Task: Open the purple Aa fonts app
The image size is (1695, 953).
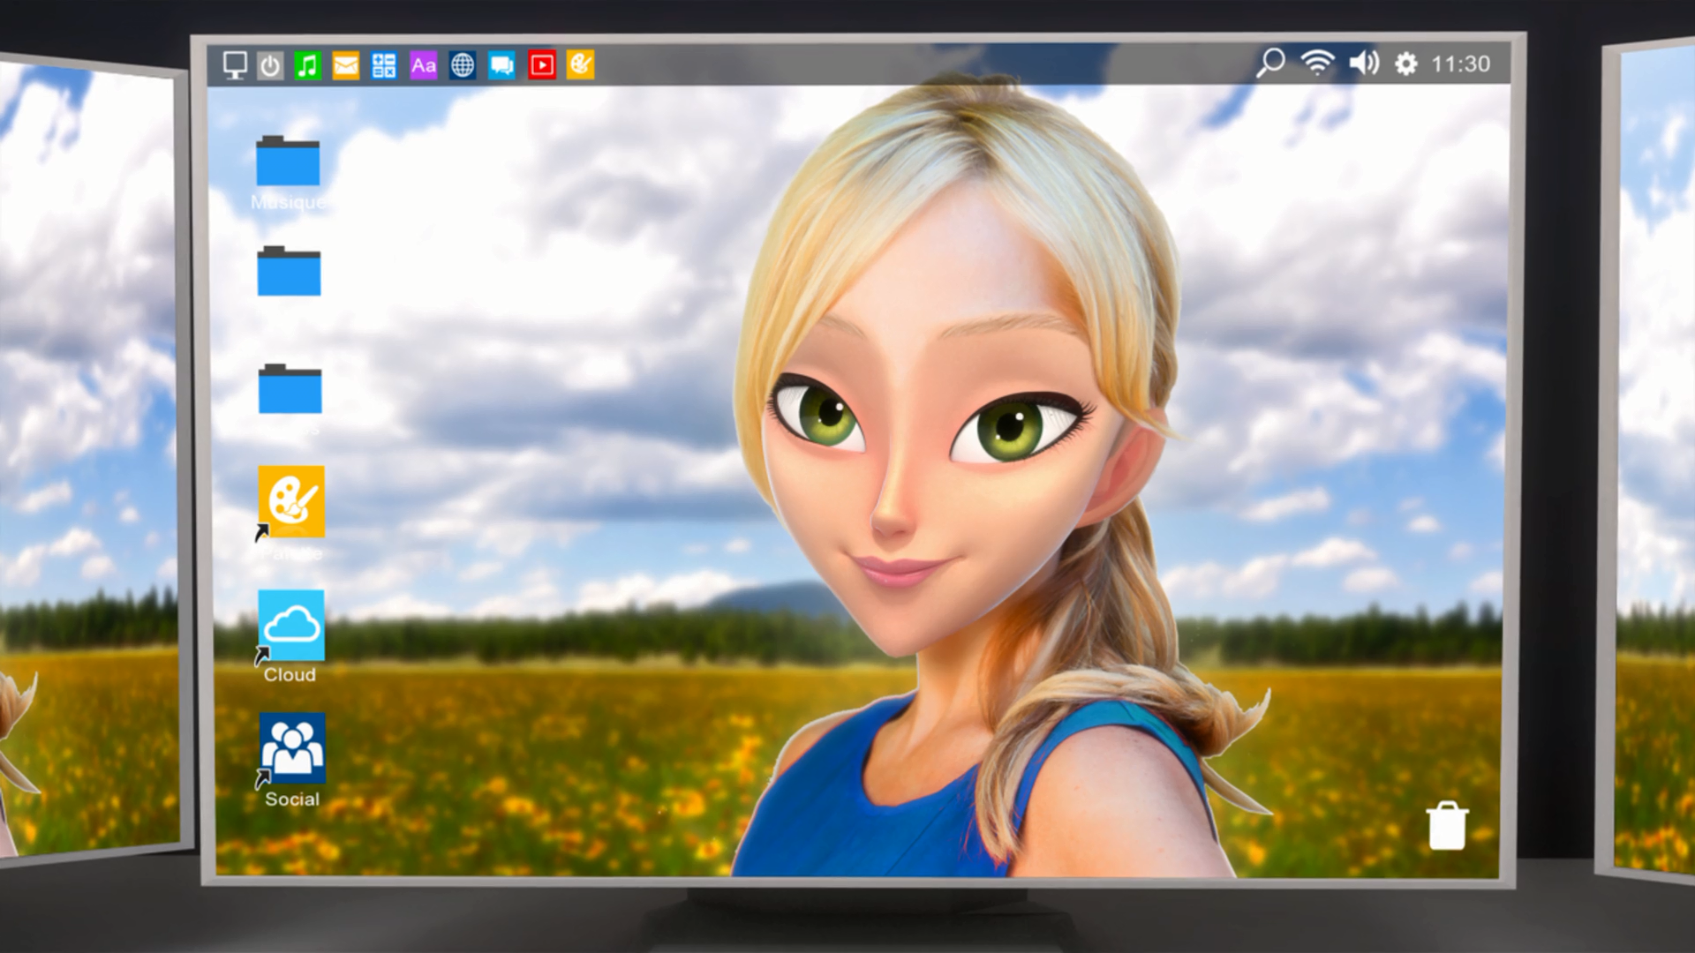Action: point(424,65)
